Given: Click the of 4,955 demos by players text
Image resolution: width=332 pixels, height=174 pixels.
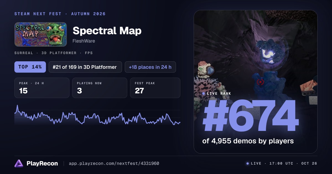Looking at the screenshot, I should tap(248, 141).
